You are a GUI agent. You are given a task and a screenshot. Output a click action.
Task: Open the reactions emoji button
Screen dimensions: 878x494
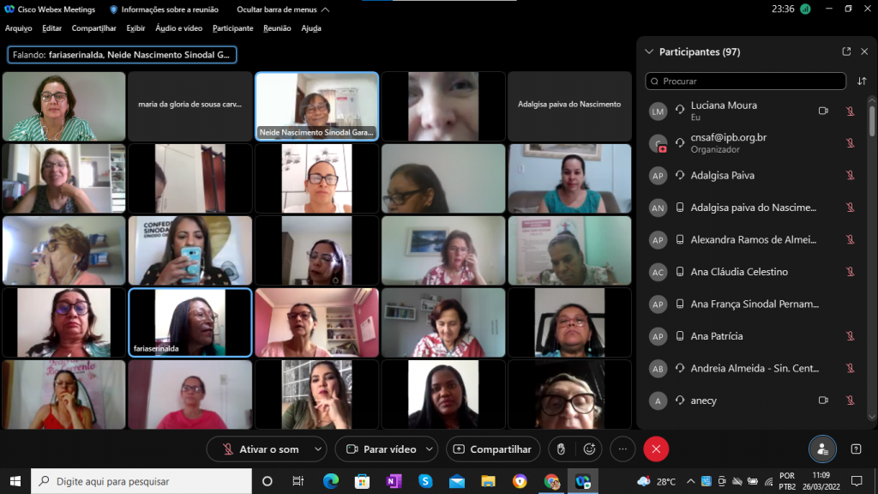coord(589,449)
